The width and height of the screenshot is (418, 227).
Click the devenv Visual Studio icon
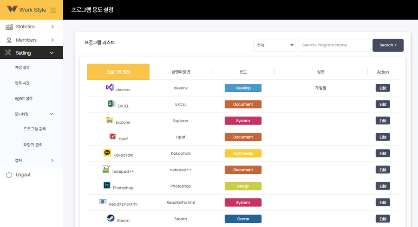tap(110, 87)
